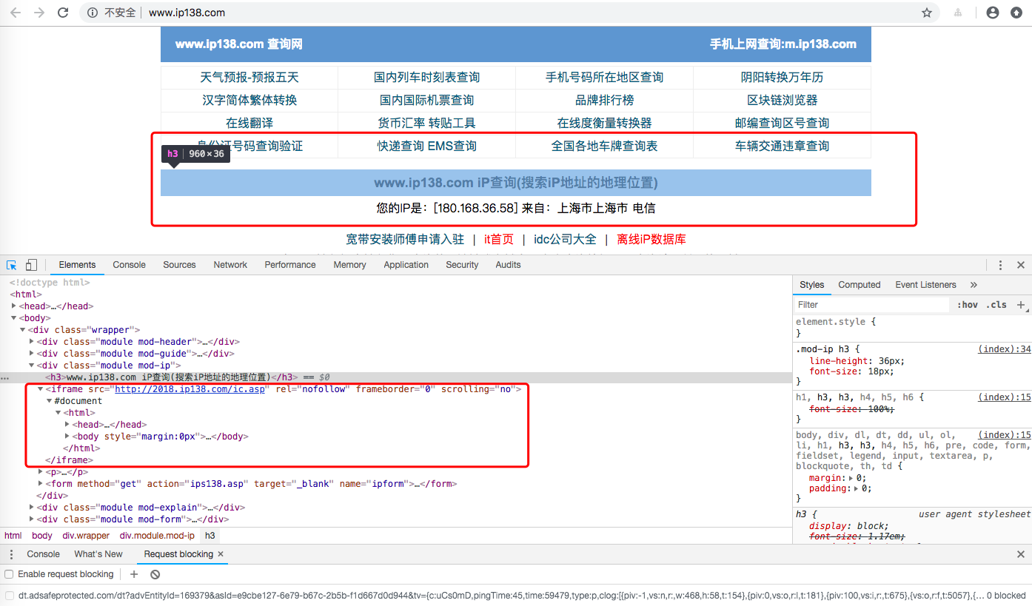Expand the head element node

pyautogui.click(x=14, y=306)
